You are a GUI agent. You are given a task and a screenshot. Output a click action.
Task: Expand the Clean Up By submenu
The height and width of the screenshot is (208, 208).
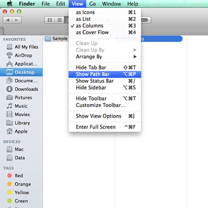(x=105, y=50)
